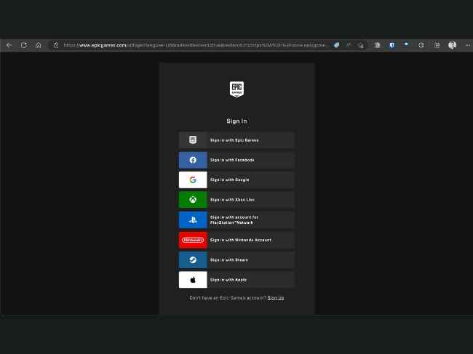The width and height of the screenshot is (473, 354).
Task: Sign in with Epic Games button
Action: pos(236,140)
